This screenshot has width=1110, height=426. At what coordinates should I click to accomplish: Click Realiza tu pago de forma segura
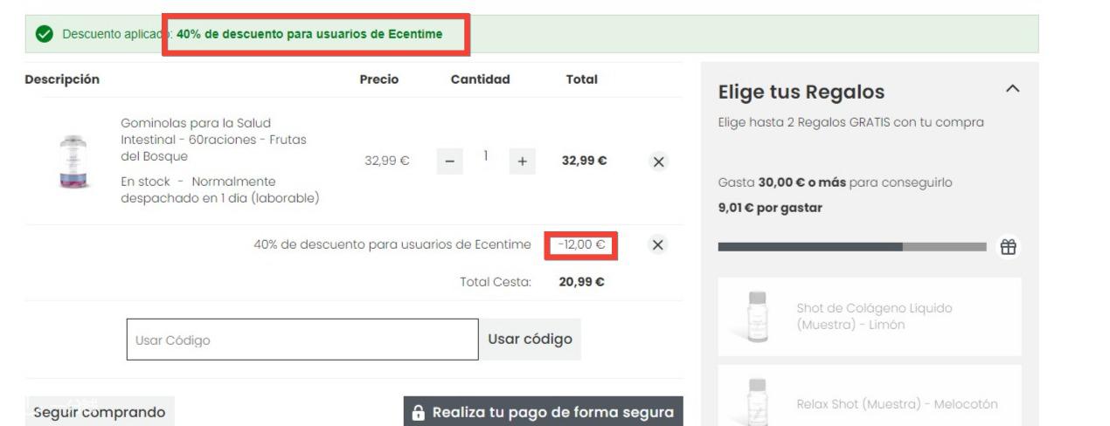point(543,412)
